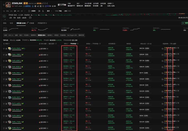Click the pencil edit icon beside token name
This screenshot has width=188, height=131.
43,3
